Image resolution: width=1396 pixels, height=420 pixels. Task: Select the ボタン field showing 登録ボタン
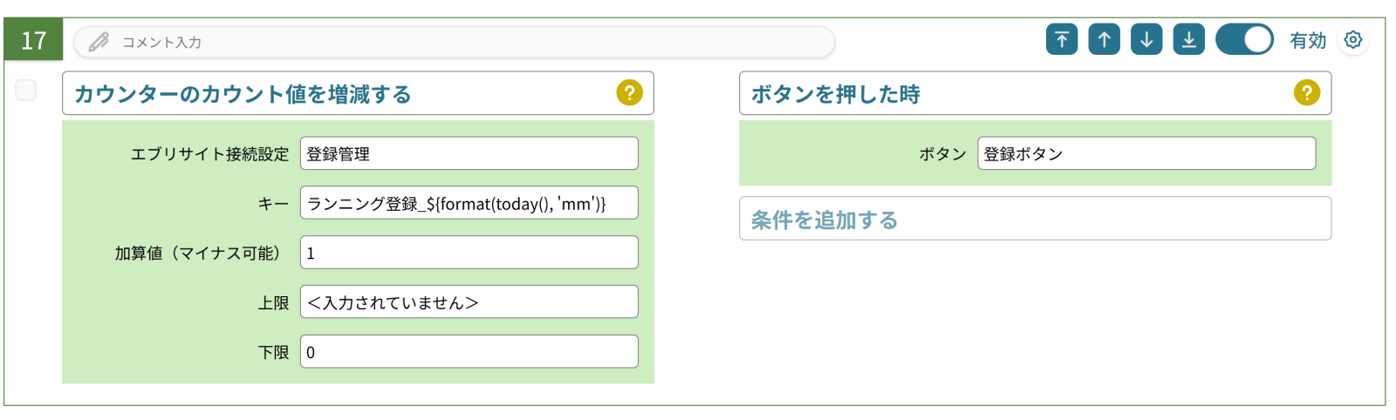pyautogui.click(x=1146, y=153)
